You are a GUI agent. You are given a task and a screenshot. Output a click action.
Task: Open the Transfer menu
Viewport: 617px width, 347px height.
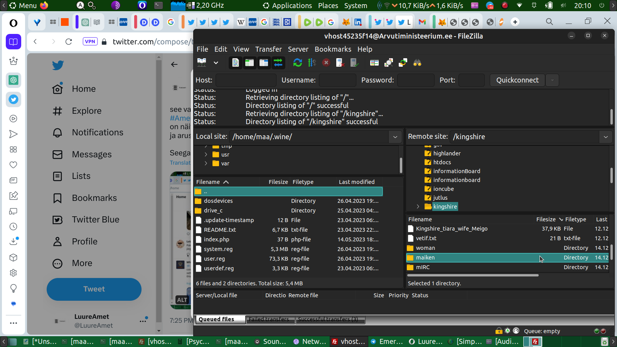[x=268, y=49]
